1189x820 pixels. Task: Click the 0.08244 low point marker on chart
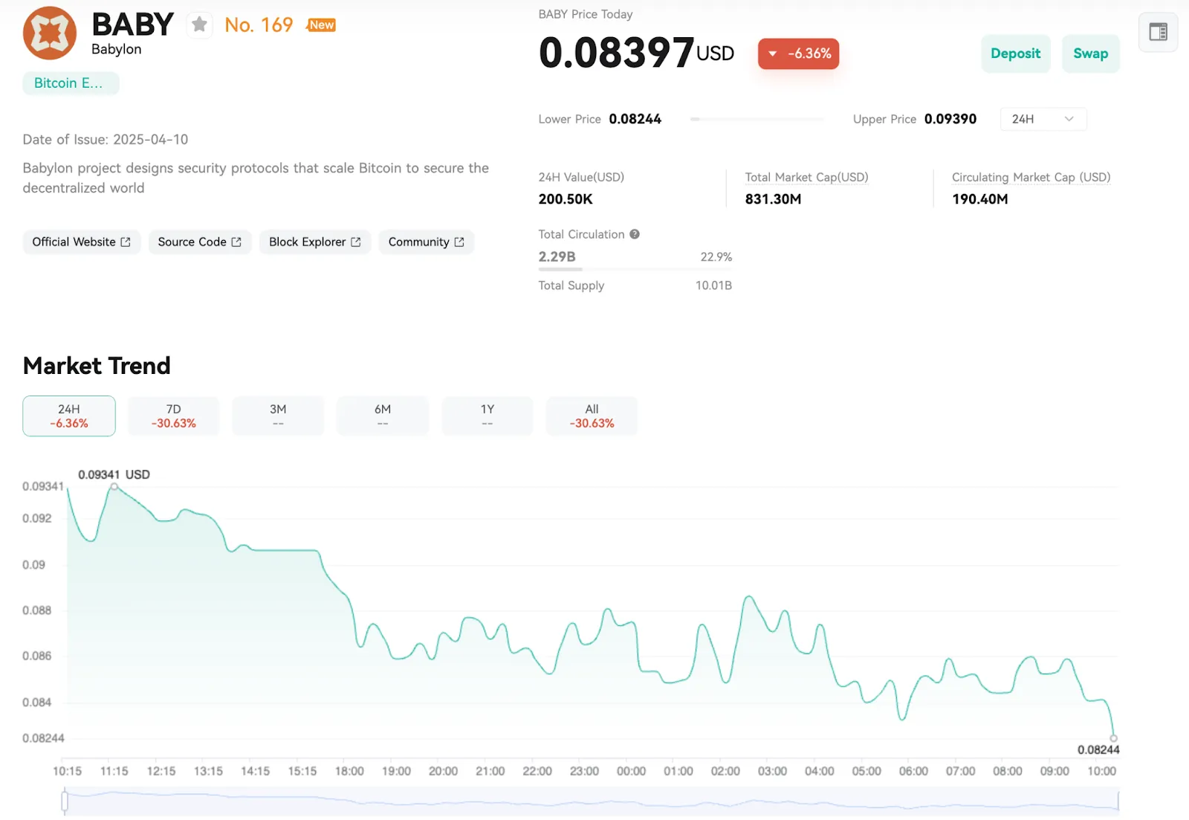click(x=1113, y=738)
